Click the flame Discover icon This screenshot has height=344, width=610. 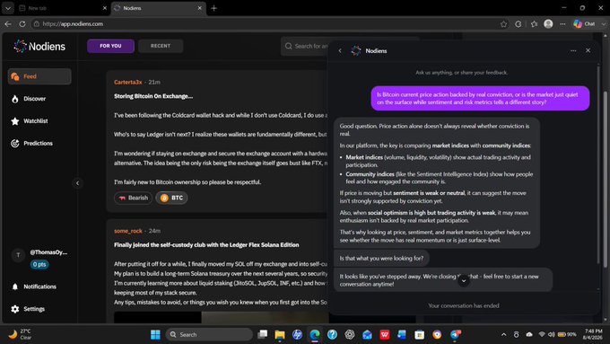point(14,99)
